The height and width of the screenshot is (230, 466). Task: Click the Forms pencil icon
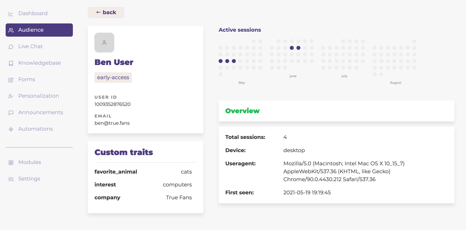[11, 80]
